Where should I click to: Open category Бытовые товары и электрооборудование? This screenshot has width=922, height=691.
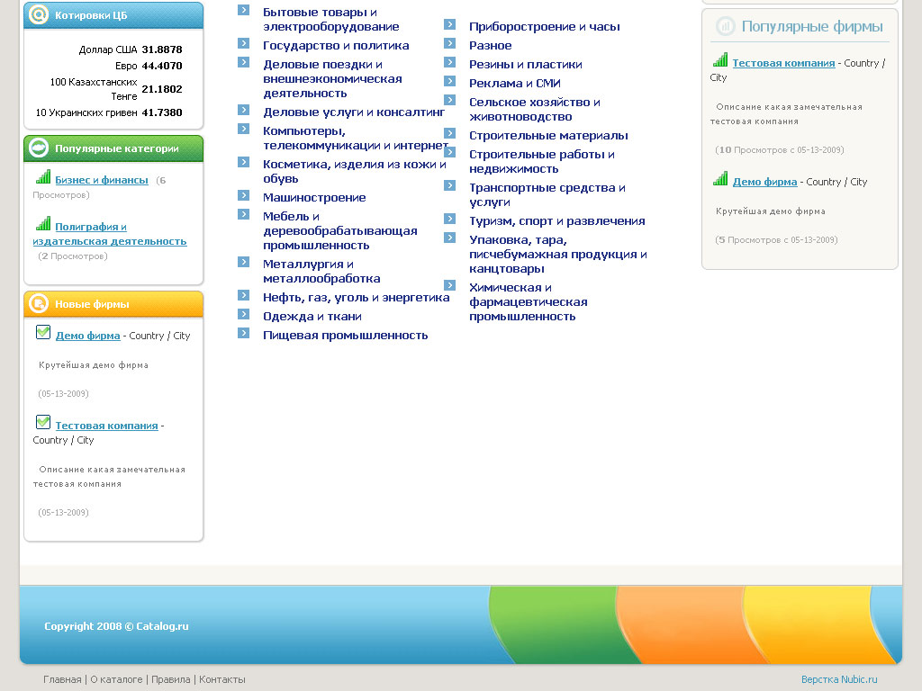tap(331, 20)
